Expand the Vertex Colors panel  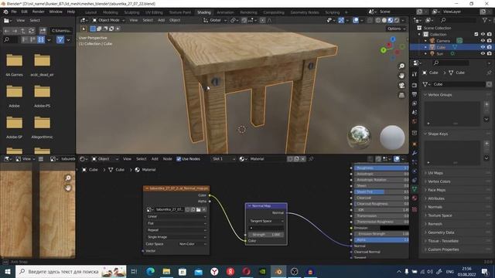click(x=439, y=181)
